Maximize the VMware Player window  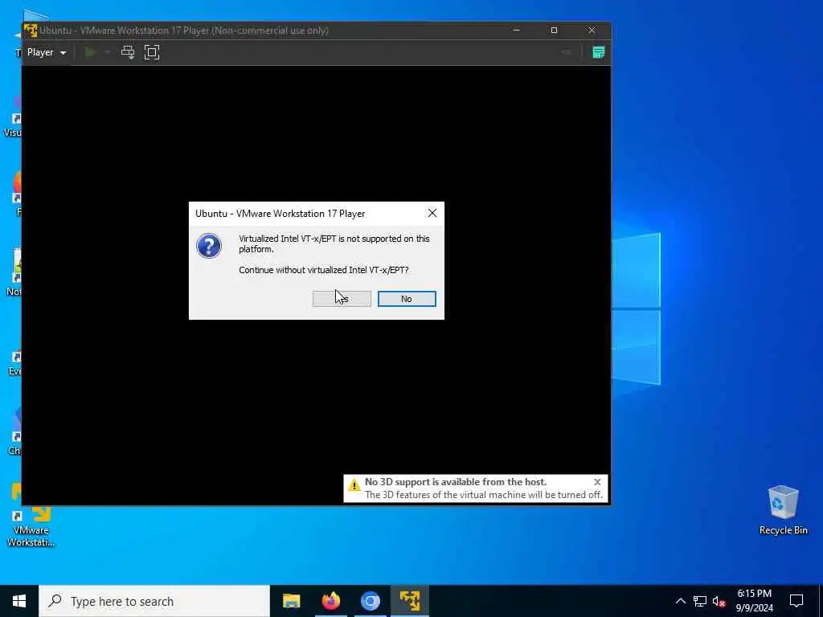[554, 31]
